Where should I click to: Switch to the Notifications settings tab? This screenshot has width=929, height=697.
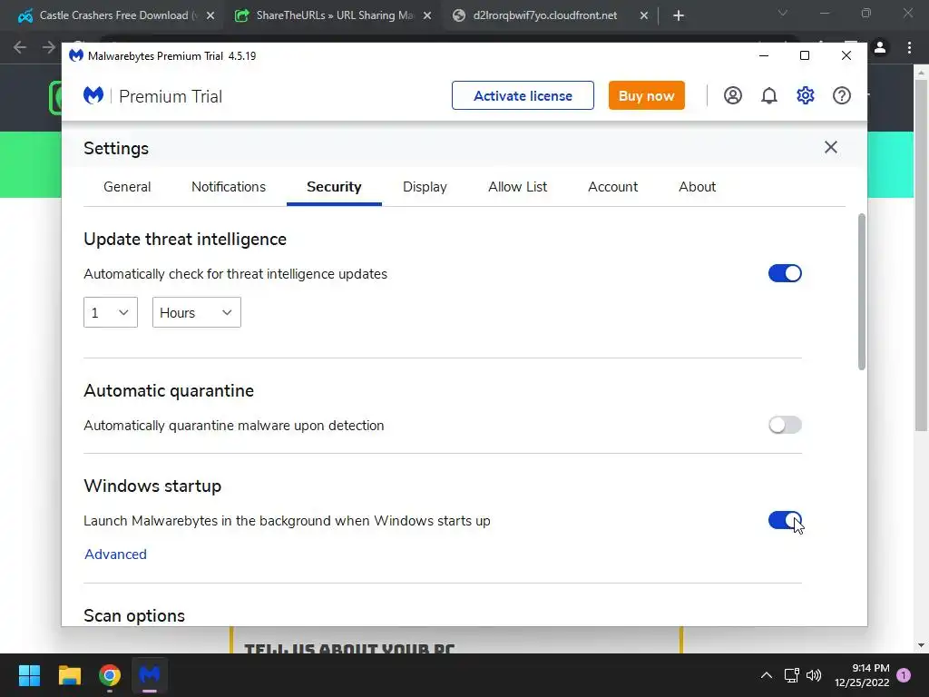tap(228, 187)
